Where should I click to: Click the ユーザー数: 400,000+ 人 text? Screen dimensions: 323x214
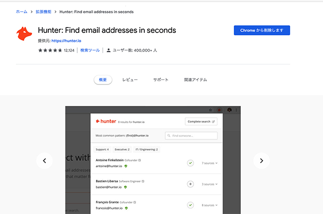click(x=135, y=51)
